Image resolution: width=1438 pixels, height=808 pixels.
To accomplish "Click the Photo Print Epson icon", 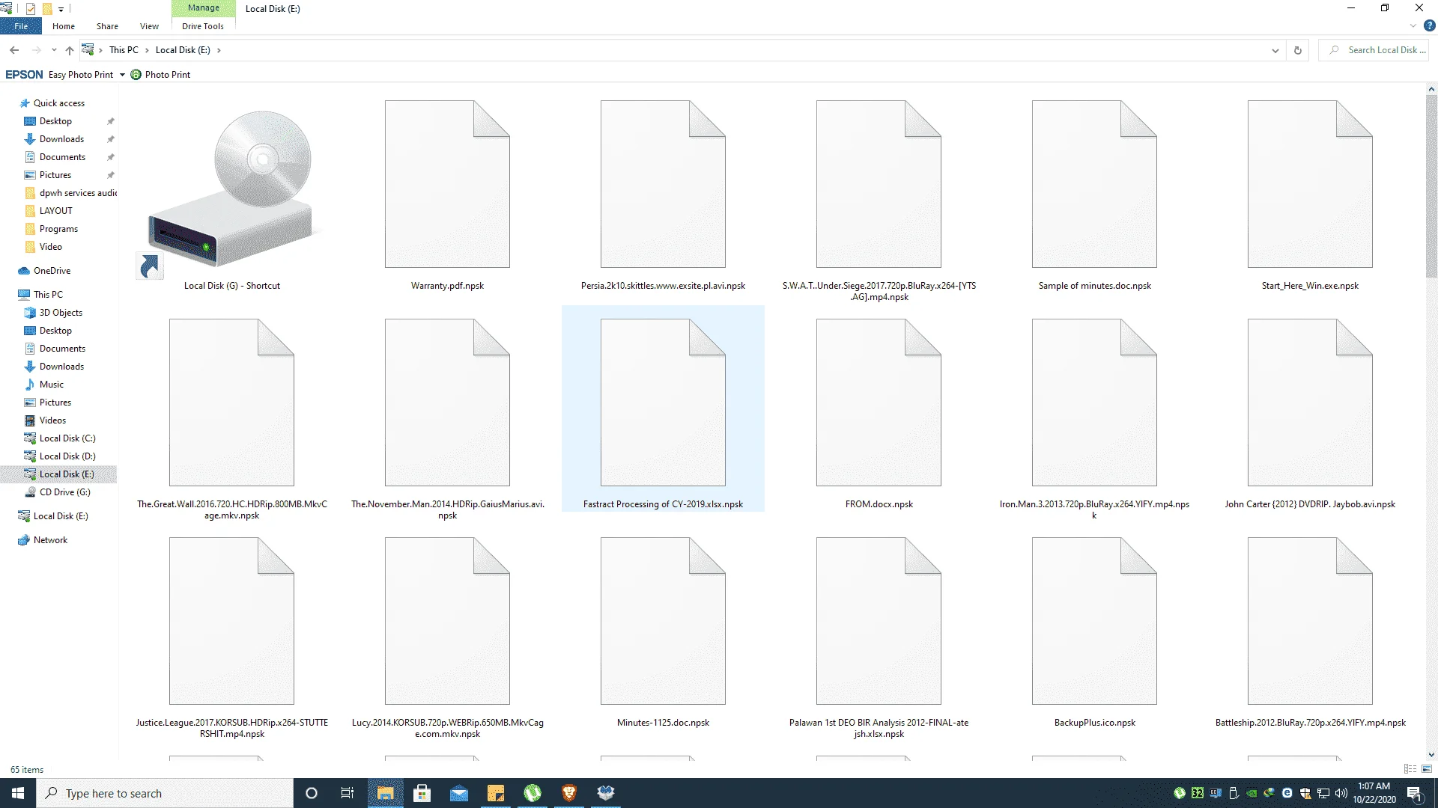I will tap(136, 75).
